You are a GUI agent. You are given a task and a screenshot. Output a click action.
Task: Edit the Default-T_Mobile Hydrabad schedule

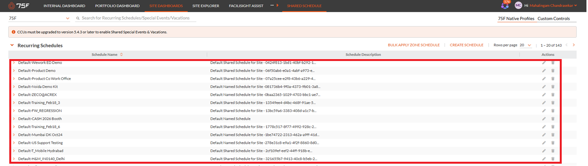click(x=544, y=151)
